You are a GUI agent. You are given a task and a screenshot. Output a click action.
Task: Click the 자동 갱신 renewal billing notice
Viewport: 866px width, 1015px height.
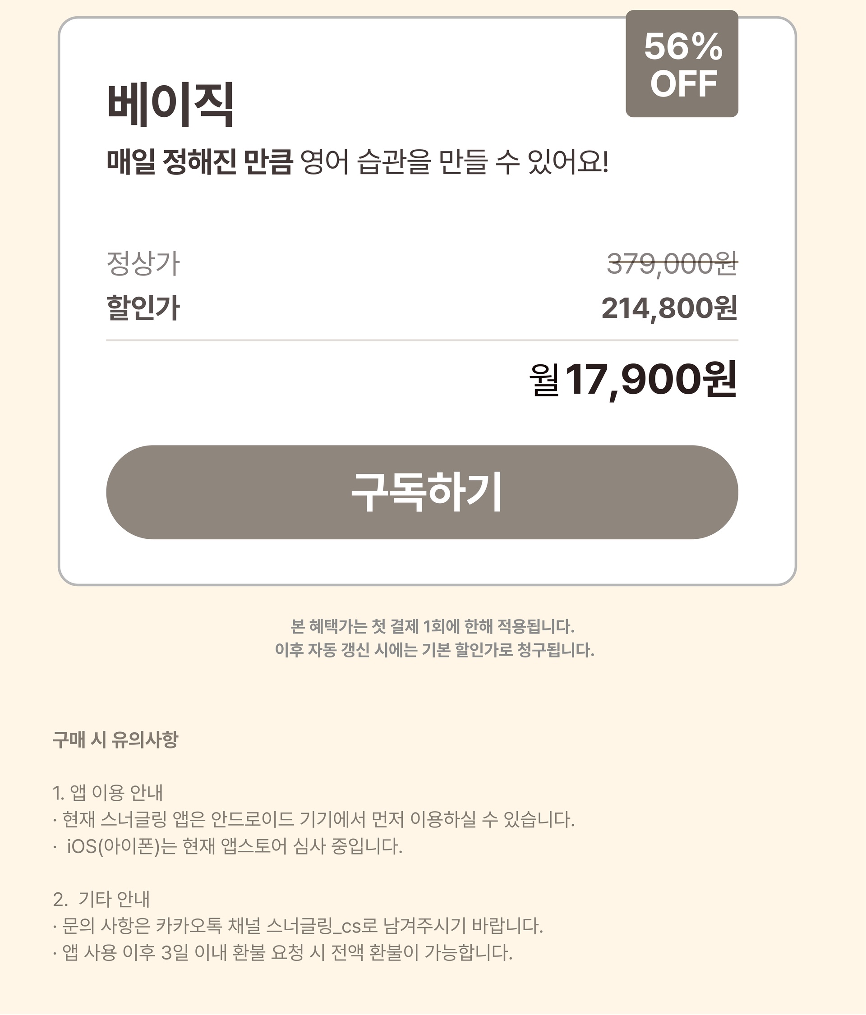[434, 650]
